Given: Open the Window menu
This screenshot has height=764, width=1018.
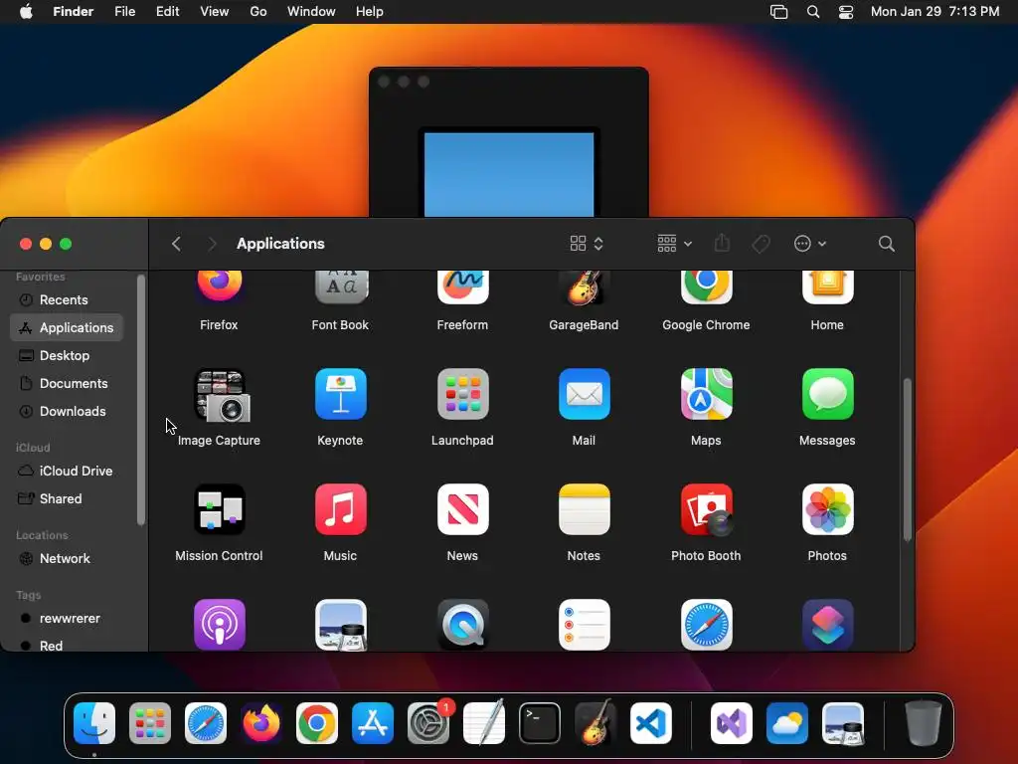Looking at the screenshot, I should [311, 12].
